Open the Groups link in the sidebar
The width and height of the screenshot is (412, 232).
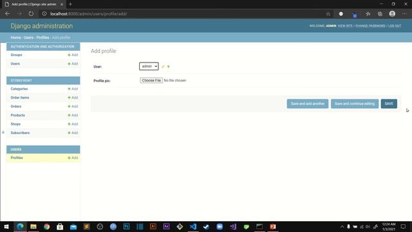(16, 55)
